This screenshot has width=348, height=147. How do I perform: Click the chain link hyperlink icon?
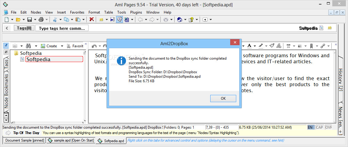click(x=323, y=46)
